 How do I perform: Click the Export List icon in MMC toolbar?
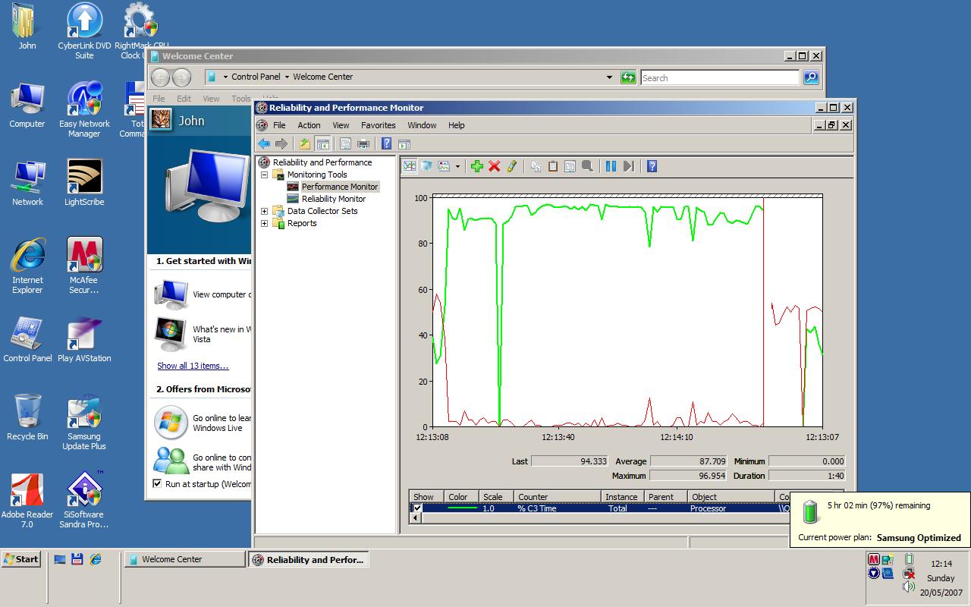click(x=346, y=144)
